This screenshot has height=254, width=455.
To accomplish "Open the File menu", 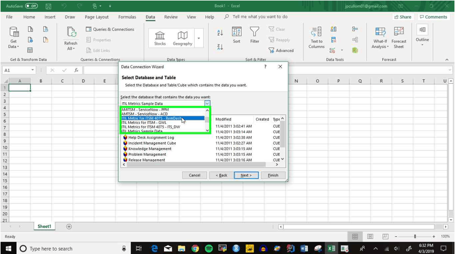I will [x=10, y=17].
